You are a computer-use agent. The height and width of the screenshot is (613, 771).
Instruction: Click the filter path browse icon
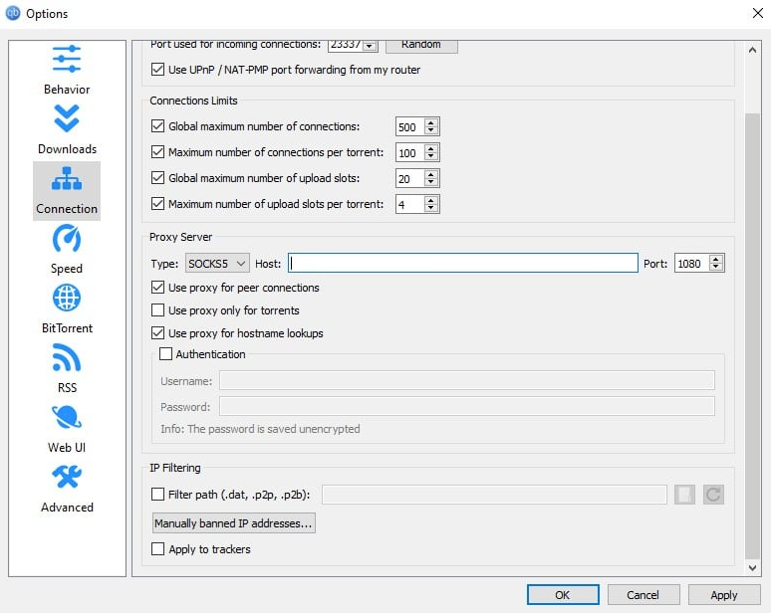[x=684, y=495]
